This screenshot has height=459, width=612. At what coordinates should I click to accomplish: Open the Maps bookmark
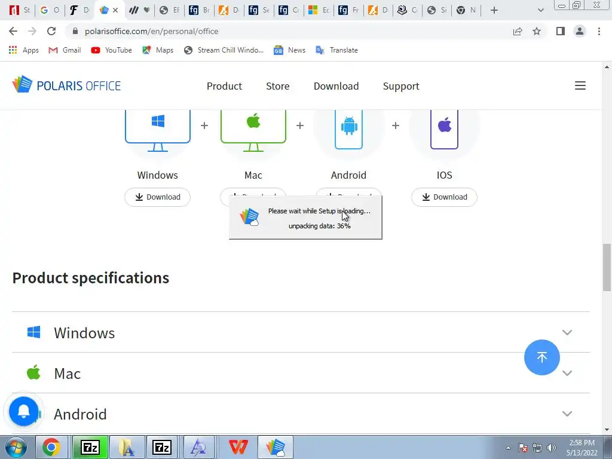tap(158, 50)
